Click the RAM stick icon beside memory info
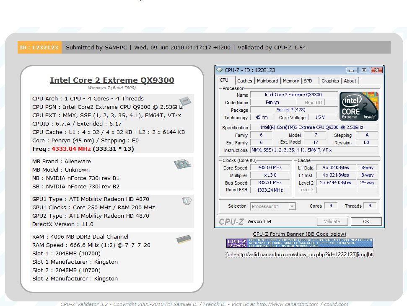The width and height of the screenshot is (407, 306). click(184, 239)
